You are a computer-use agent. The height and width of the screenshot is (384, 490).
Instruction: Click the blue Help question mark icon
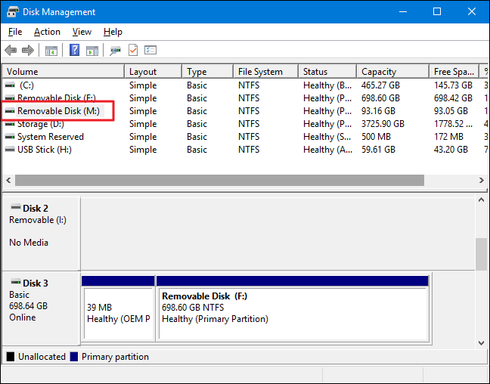pos(75,51)
